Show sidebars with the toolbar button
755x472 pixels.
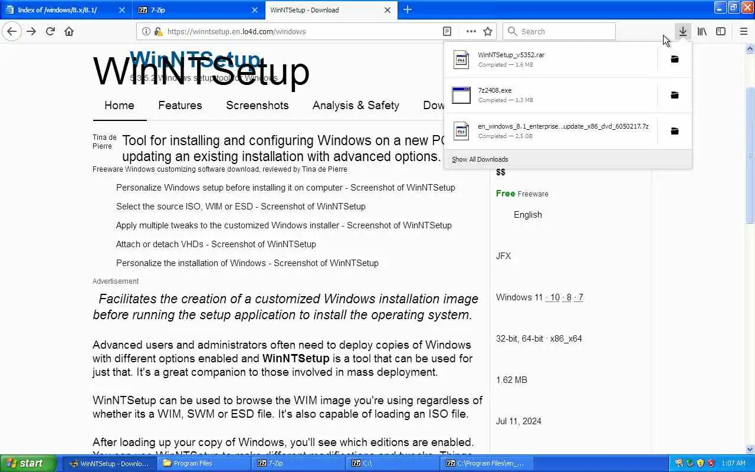click(721, 31)
